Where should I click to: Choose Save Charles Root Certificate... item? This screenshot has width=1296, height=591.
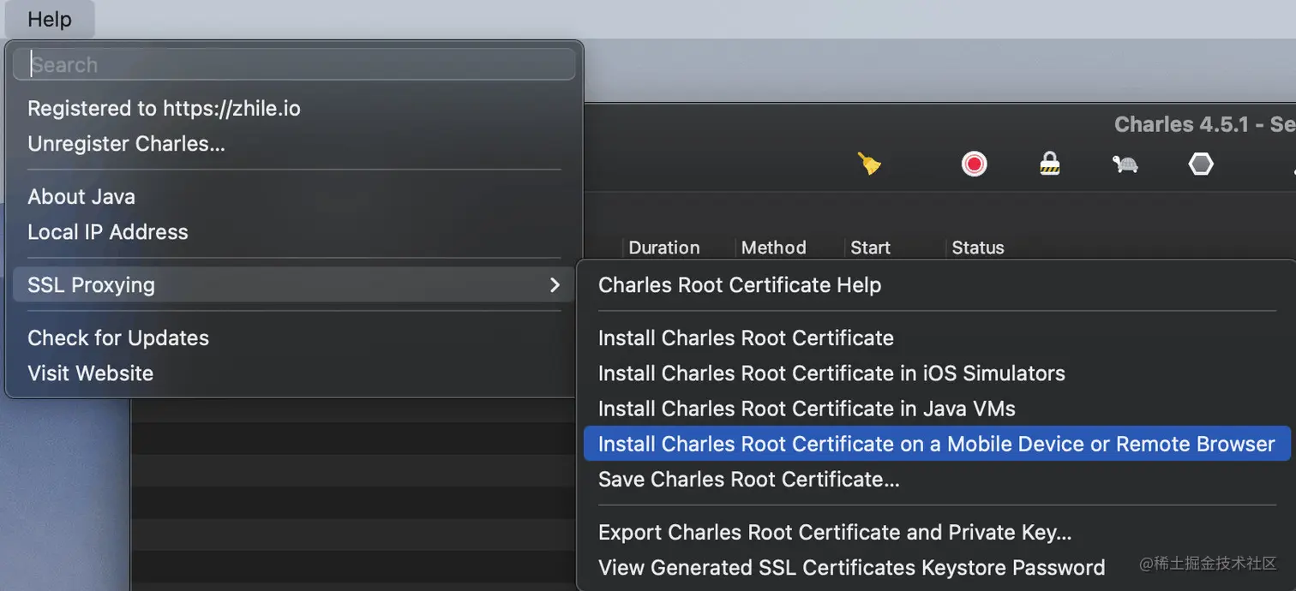(x=748, y=480)
